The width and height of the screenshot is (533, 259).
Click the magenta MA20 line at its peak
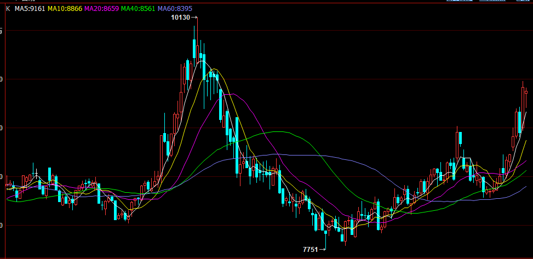coord(234,94)
